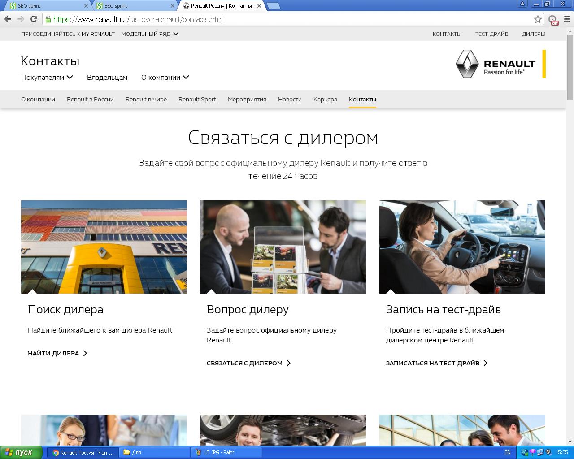The width and height of the screenshot is (574, 459).
Task: Click the page vertical scrollbar thumb
Action: point(570,67)
